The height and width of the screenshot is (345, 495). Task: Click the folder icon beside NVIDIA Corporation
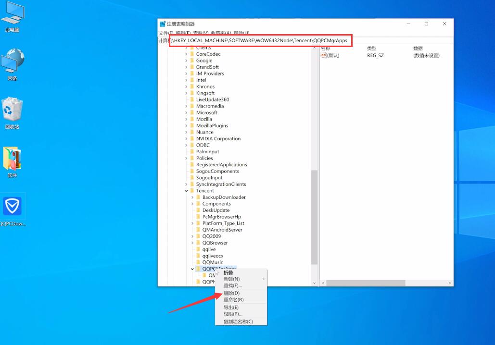[x=192, y=138]
